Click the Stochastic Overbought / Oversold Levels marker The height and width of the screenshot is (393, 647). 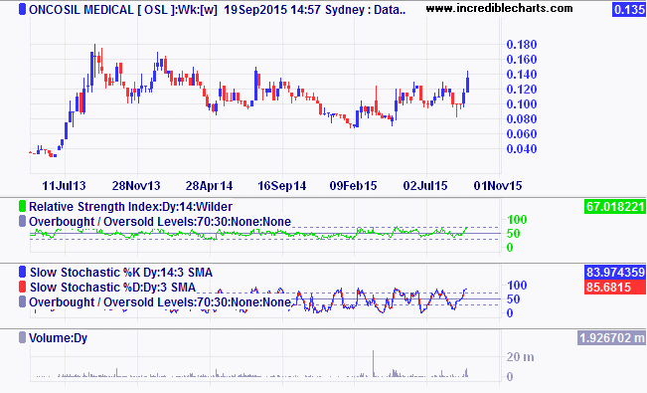pyautogui.click(x=22, y=301)
